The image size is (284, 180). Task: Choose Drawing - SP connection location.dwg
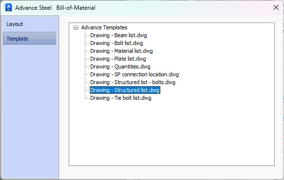[134, 74]
